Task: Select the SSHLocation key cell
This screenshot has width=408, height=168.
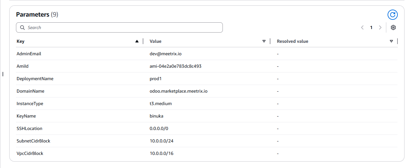Action: point(29,128)
